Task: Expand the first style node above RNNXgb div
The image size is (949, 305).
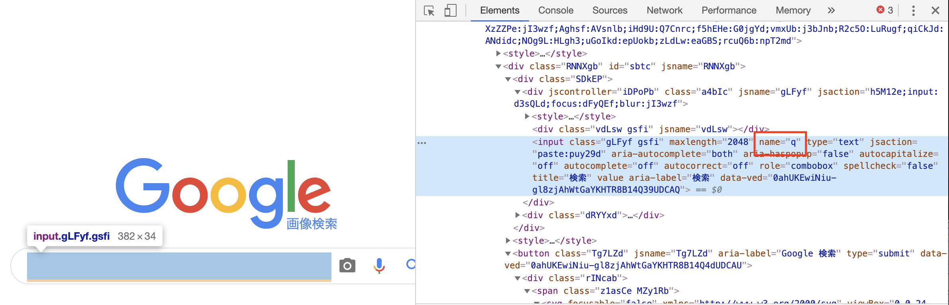Action: coord(498,53)
